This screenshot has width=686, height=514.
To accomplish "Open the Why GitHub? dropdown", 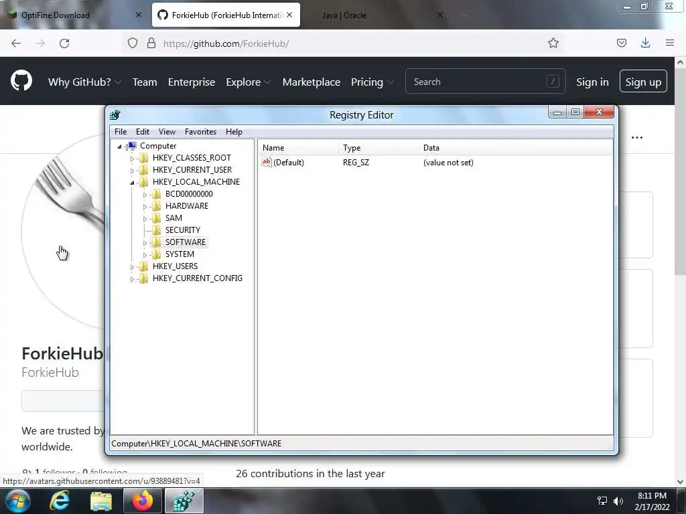I will [84, 82].
